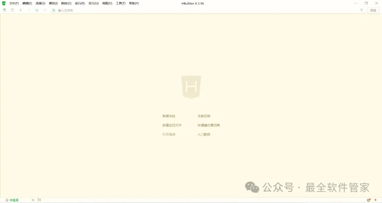
Task: Click the 主题切换 link
Action: pos(204,116)
